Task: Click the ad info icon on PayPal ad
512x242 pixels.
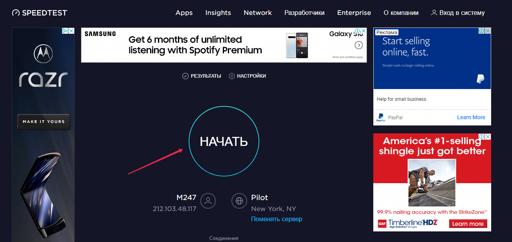Action: [x=481, y=31]
